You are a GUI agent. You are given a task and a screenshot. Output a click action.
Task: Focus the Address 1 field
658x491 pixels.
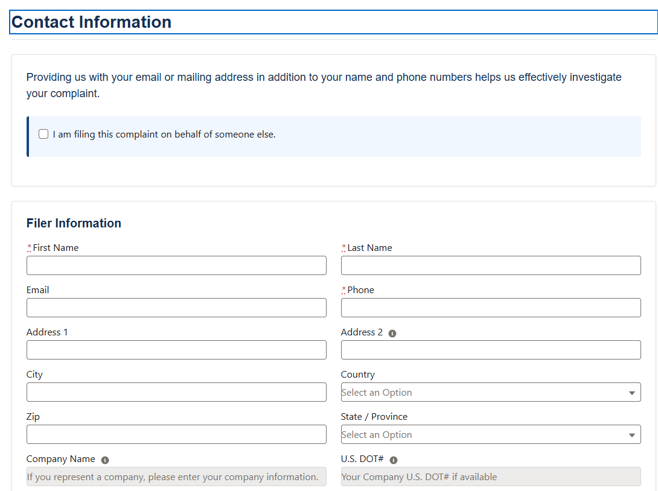point(176,350)
